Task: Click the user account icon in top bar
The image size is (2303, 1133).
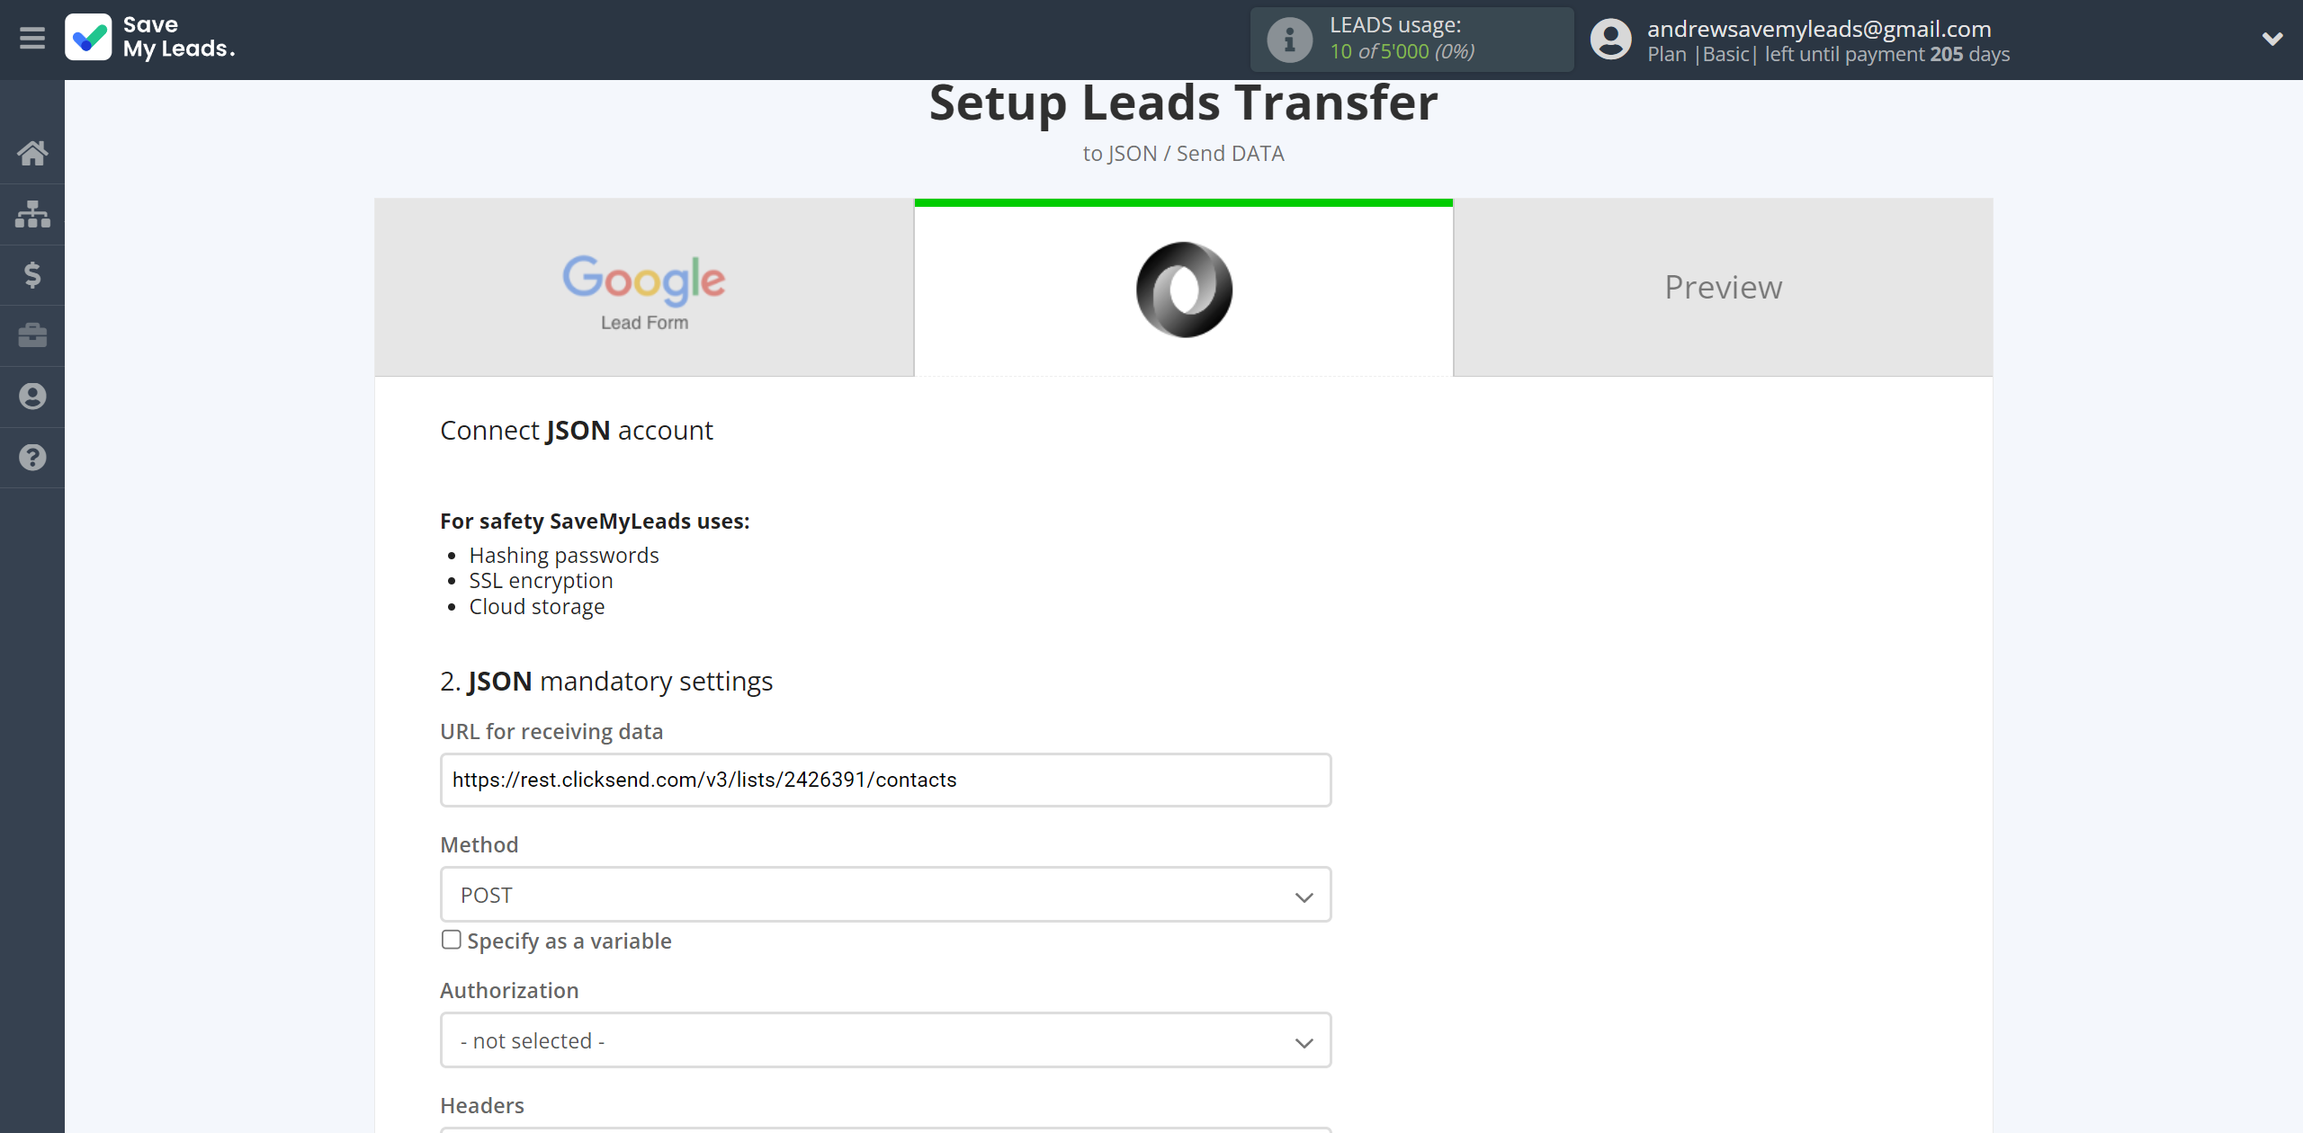Action: (x=1611, y=38)
